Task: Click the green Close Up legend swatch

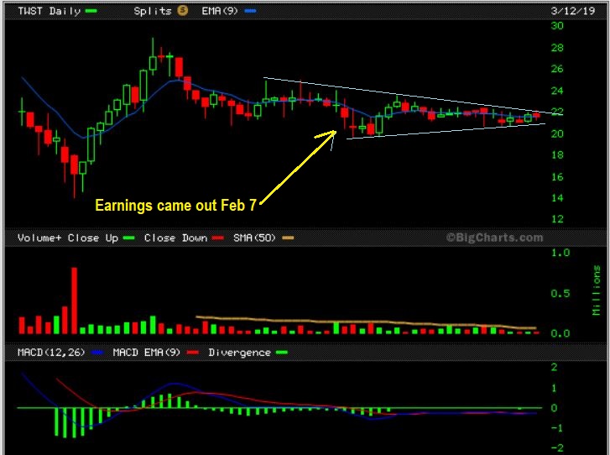Action: 128,238
